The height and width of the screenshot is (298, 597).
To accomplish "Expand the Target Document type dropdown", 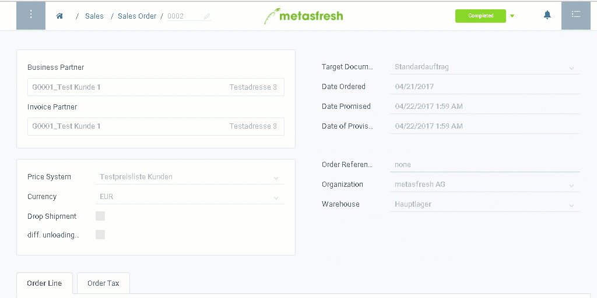I will click(484, 68).
